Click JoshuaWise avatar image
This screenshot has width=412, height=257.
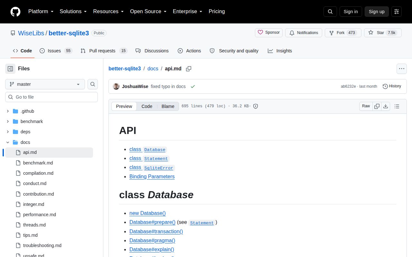point(116,86)
